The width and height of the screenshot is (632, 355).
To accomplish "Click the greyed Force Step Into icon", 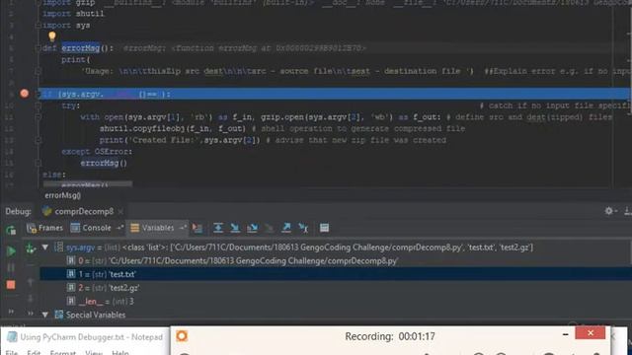I will click(x=270, y=228).
